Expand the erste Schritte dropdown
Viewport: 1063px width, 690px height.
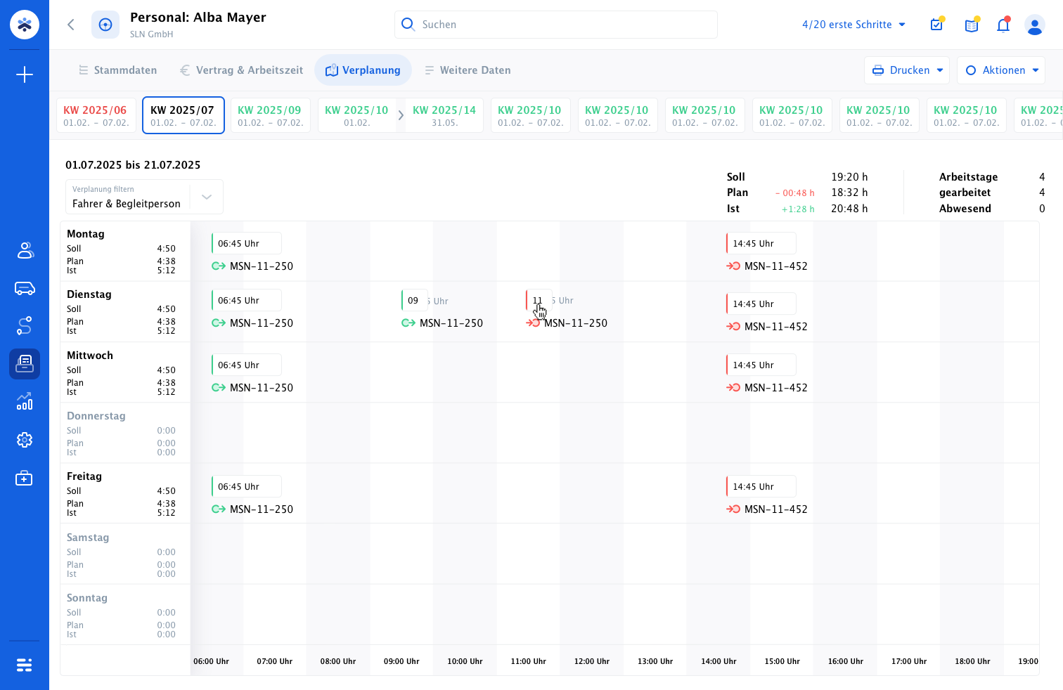pyautogui.click(x=854, y=25)
